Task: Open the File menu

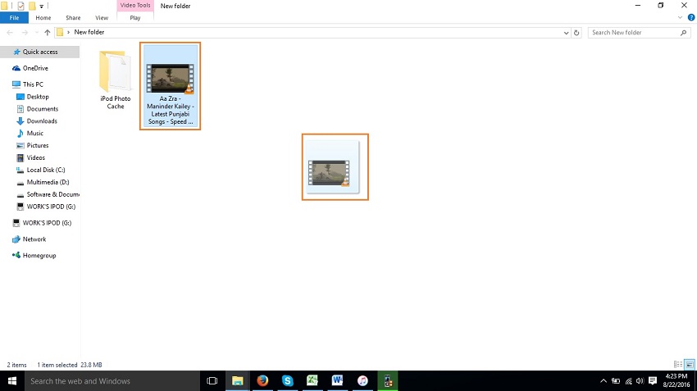Action: click(x=14, y=17)
